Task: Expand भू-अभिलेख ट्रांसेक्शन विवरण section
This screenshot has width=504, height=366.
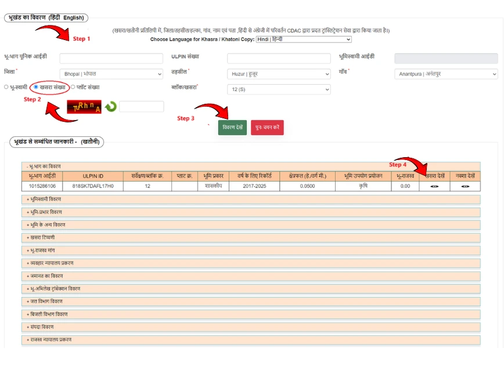Action: tap(251, 289)
